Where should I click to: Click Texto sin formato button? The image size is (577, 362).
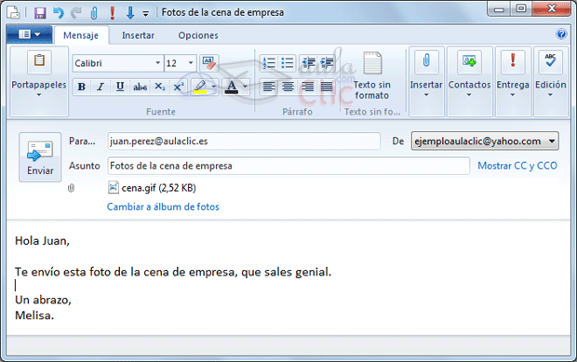tap(372, 75)
